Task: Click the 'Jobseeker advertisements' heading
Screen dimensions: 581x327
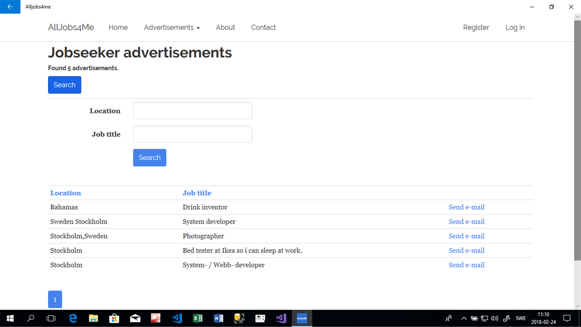Action: (x=140, y=52)
